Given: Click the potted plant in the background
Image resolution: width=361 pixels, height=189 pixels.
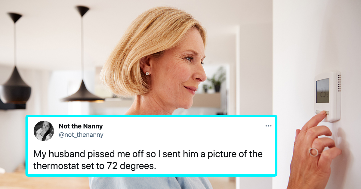Looking at the screenshot, I should point(217,80).
